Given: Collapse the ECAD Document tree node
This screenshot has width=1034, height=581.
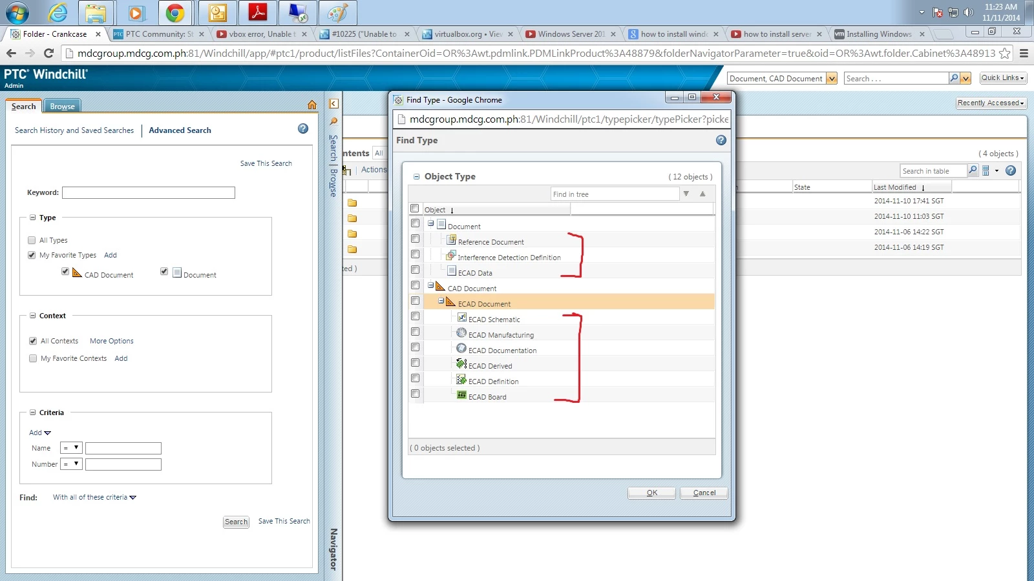Looking at the screenshot, I should coord(441,301).
